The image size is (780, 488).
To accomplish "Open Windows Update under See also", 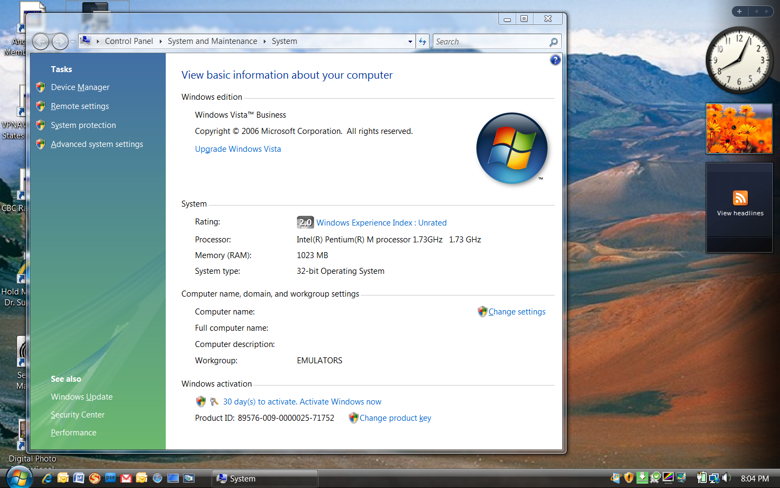I will pyautogui.click(x=82, y=397).
